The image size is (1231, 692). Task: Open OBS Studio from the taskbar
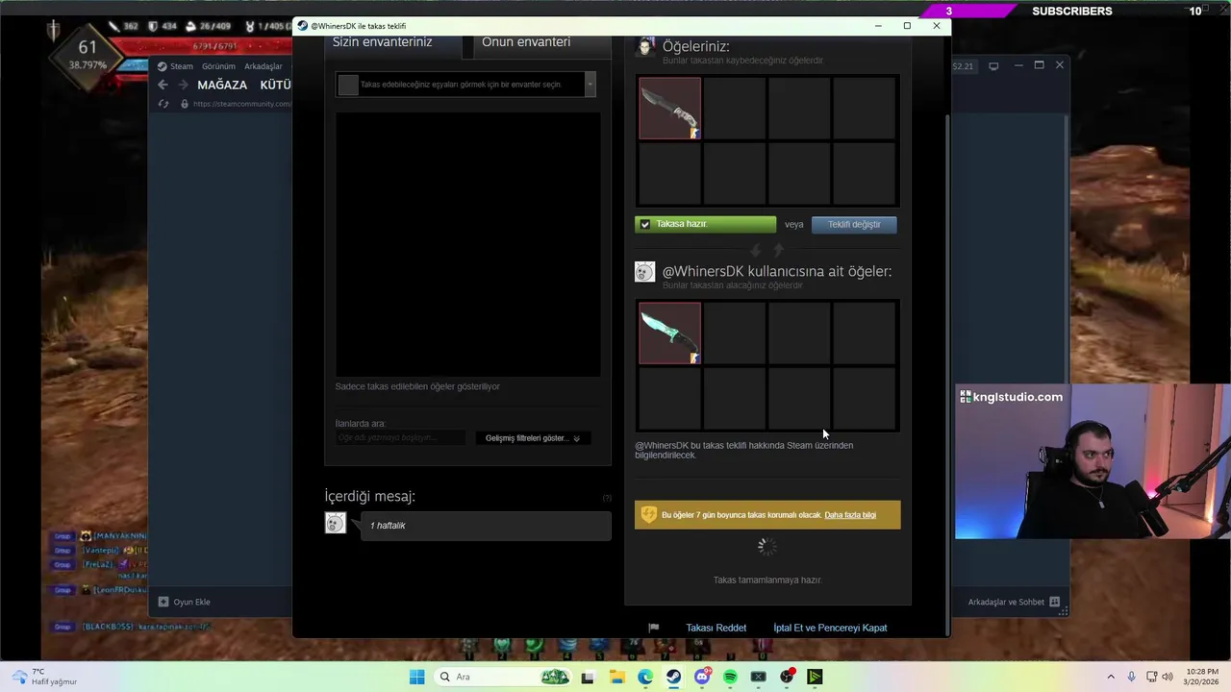[787, 677]
